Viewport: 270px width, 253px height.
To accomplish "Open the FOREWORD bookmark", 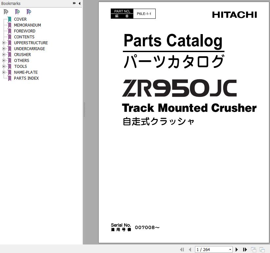I will [25, 31].
